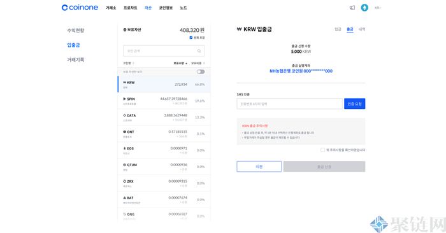Screen dimensions: 446x233
Task: Click the ZRX coin icon
Action: [x=124, y=181]
